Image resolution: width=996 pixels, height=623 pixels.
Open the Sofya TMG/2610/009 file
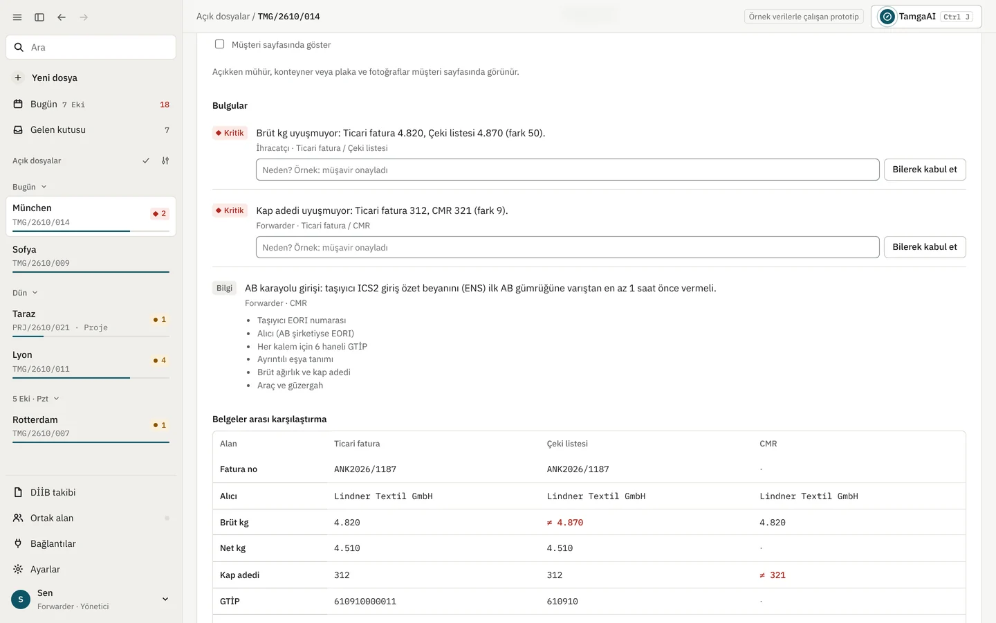click(x=91, y=256)
